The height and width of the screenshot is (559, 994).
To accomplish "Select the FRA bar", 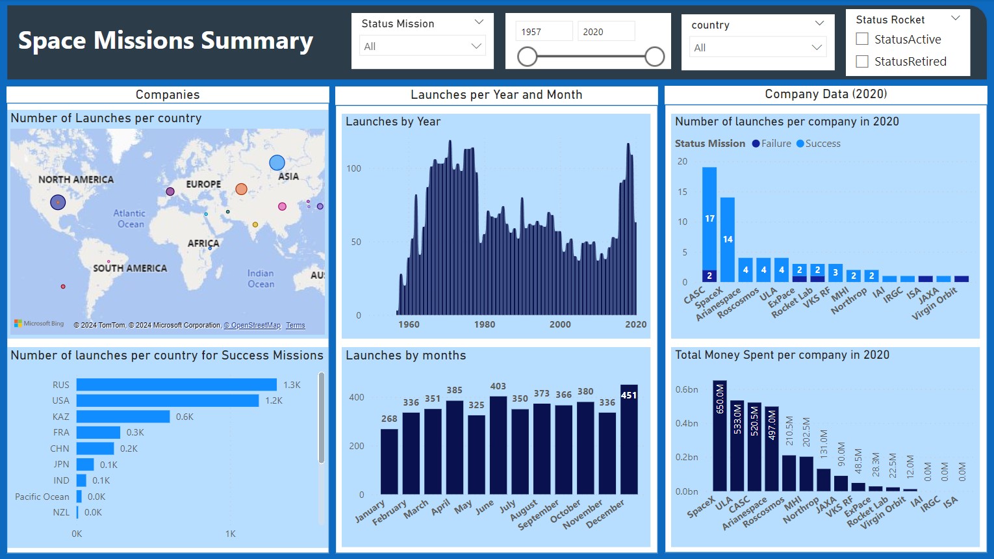I will pyautogui.click(x=99, y=432).
